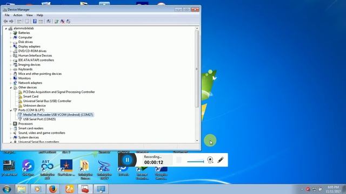Click the Scan for hardware changes icon
The image size is (346, 194).
point(49,22)
